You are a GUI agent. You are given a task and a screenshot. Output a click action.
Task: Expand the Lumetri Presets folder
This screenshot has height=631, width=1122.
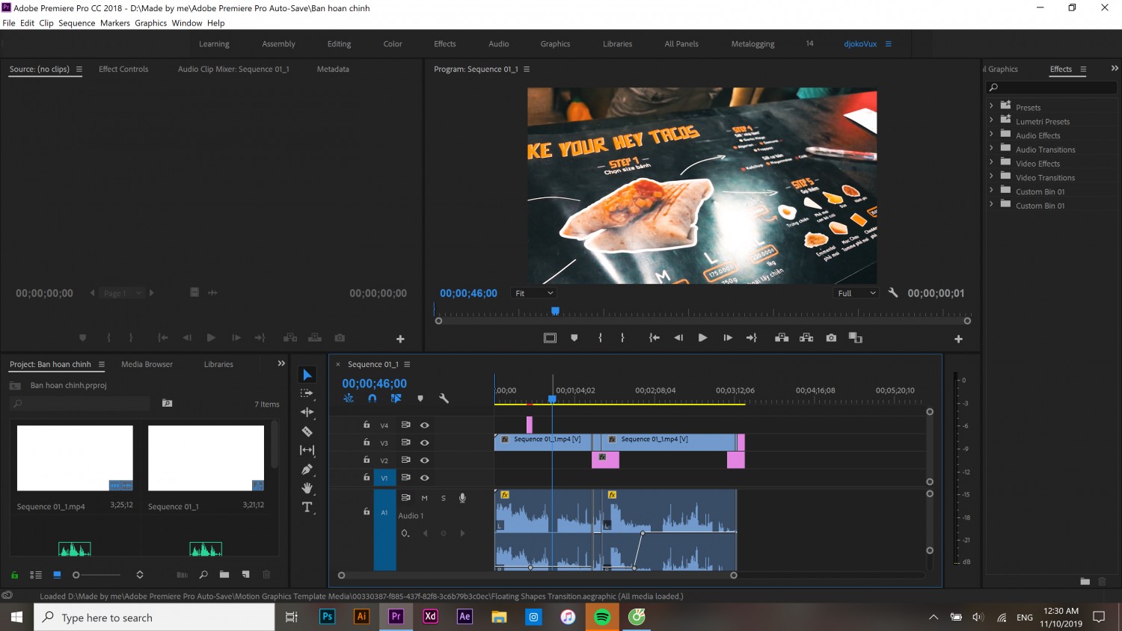coord(992,121)
